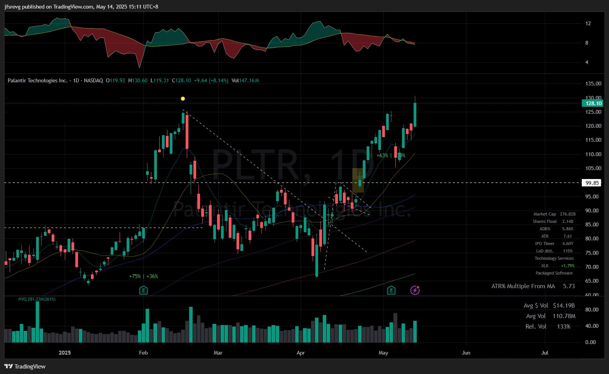Click the ADR% 5.86% value
This screenshot has width=609, height=374.
pyautogui.click(x=568, y=229)
